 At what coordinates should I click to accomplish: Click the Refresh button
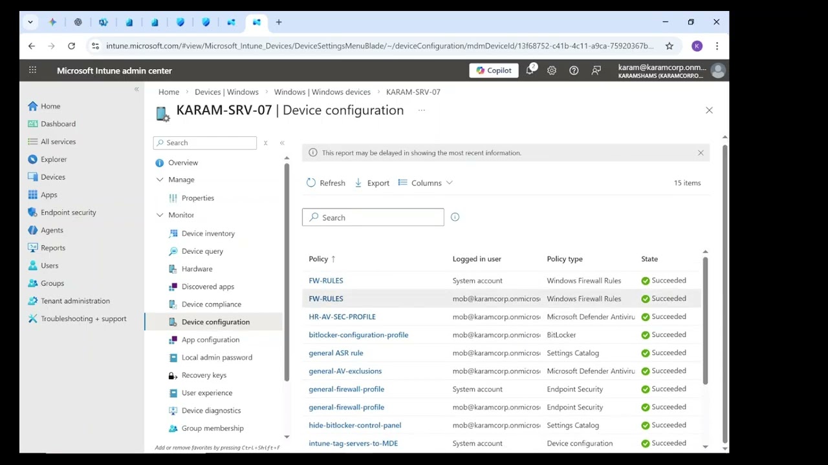[326, 183]
